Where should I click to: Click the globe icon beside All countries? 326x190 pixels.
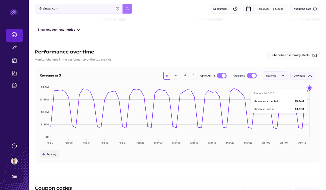[x=235, y=8]
